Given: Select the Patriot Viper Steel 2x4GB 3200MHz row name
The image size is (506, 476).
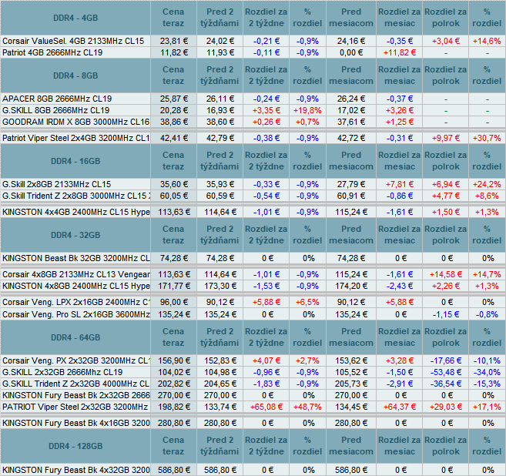Looking at the screenshot, I should coord(75,138).
